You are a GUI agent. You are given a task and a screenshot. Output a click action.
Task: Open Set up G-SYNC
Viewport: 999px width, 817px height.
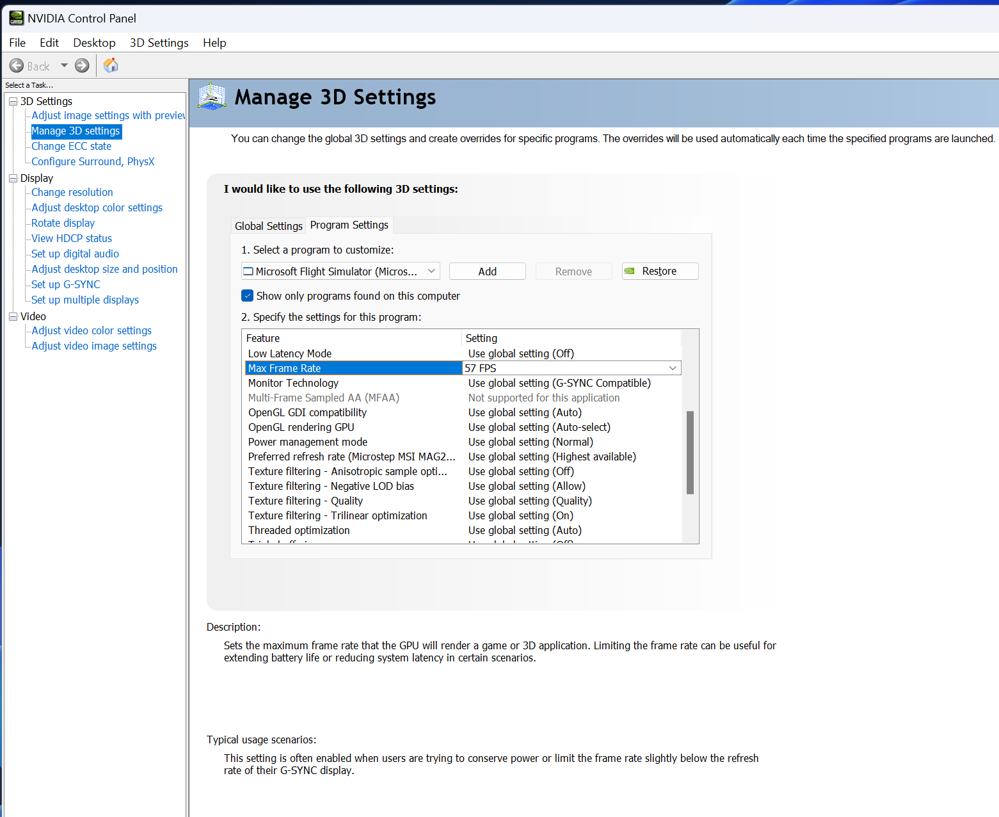[66, 284]
